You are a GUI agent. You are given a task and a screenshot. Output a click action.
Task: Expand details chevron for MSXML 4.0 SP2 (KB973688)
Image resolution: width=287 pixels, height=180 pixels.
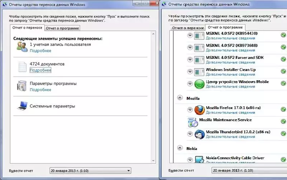190,47
